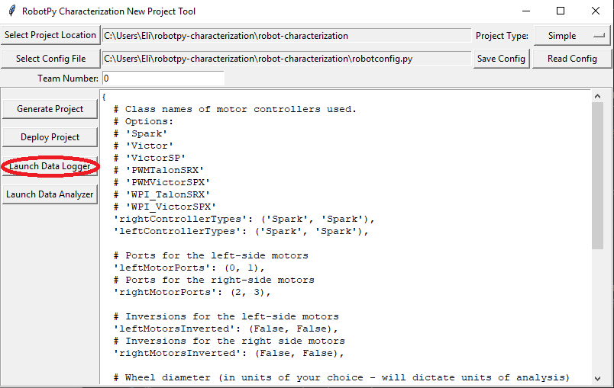Launch the Data Analyzer
614x388 pixels.
(50, 194)
